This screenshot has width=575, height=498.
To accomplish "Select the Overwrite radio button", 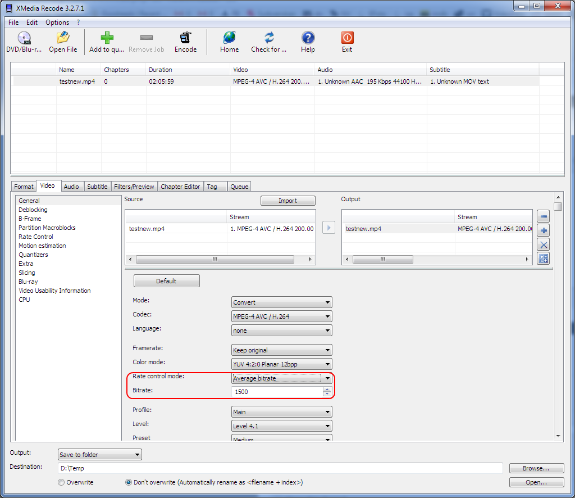I will 61,482.
